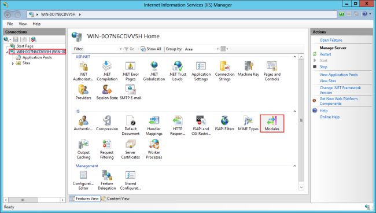
Task: Restart the server from Actions pane
Action: [325, 54]
